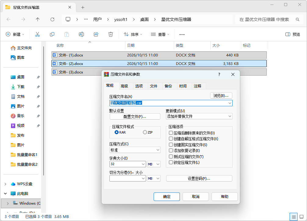Screen dimensions: 307x221
Task: Click the ? help icon in dialog title bar
Action: pos(219,74)
